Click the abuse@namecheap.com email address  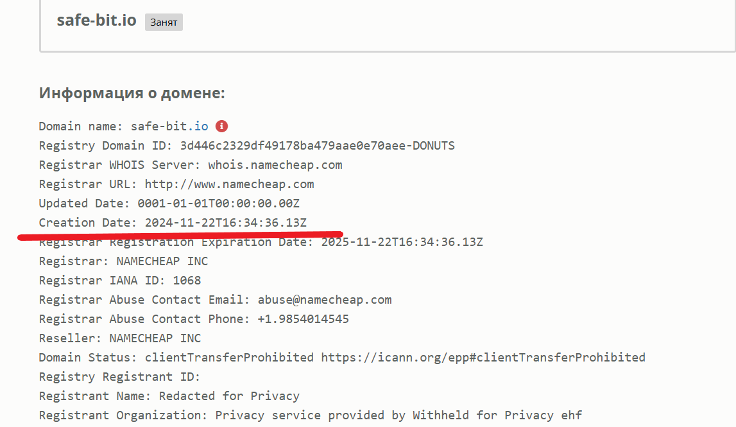coord(324,300)
